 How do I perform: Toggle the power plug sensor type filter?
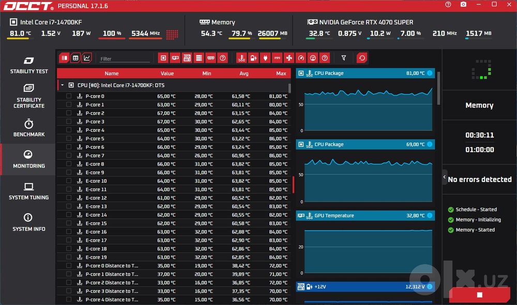pyautogui.click(x=265, y=58)
